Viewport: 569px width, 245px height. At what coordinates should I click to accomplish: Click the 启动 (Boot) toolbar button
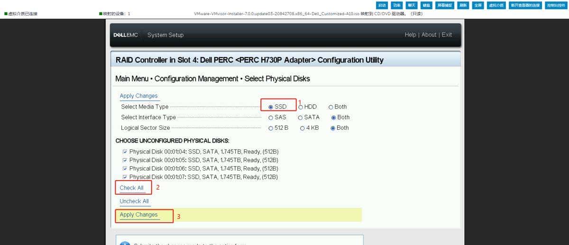coord(382,5)
